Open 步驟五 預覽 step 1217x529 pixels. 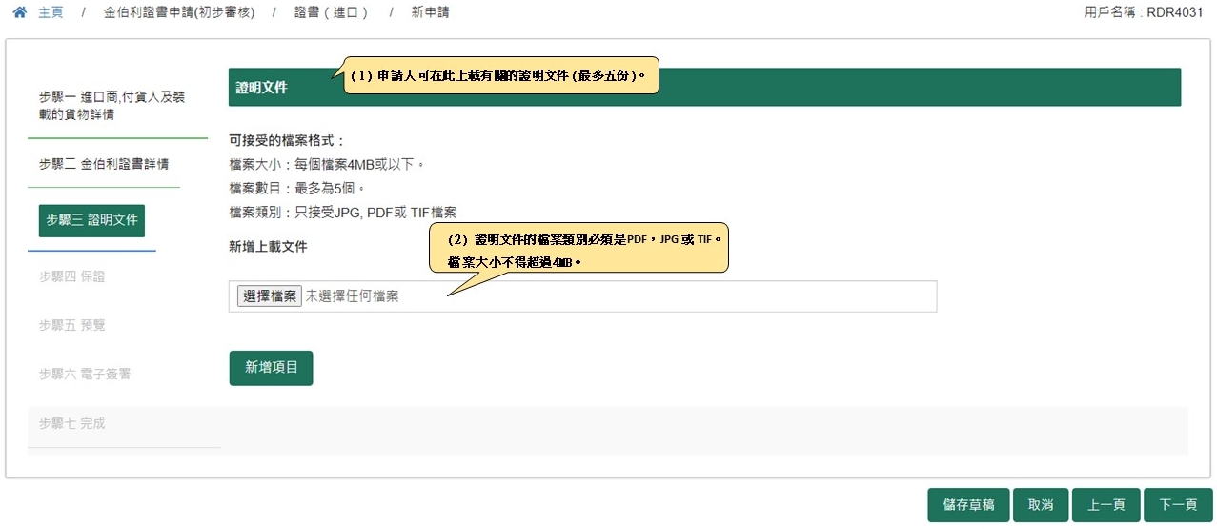pos(71,325)
